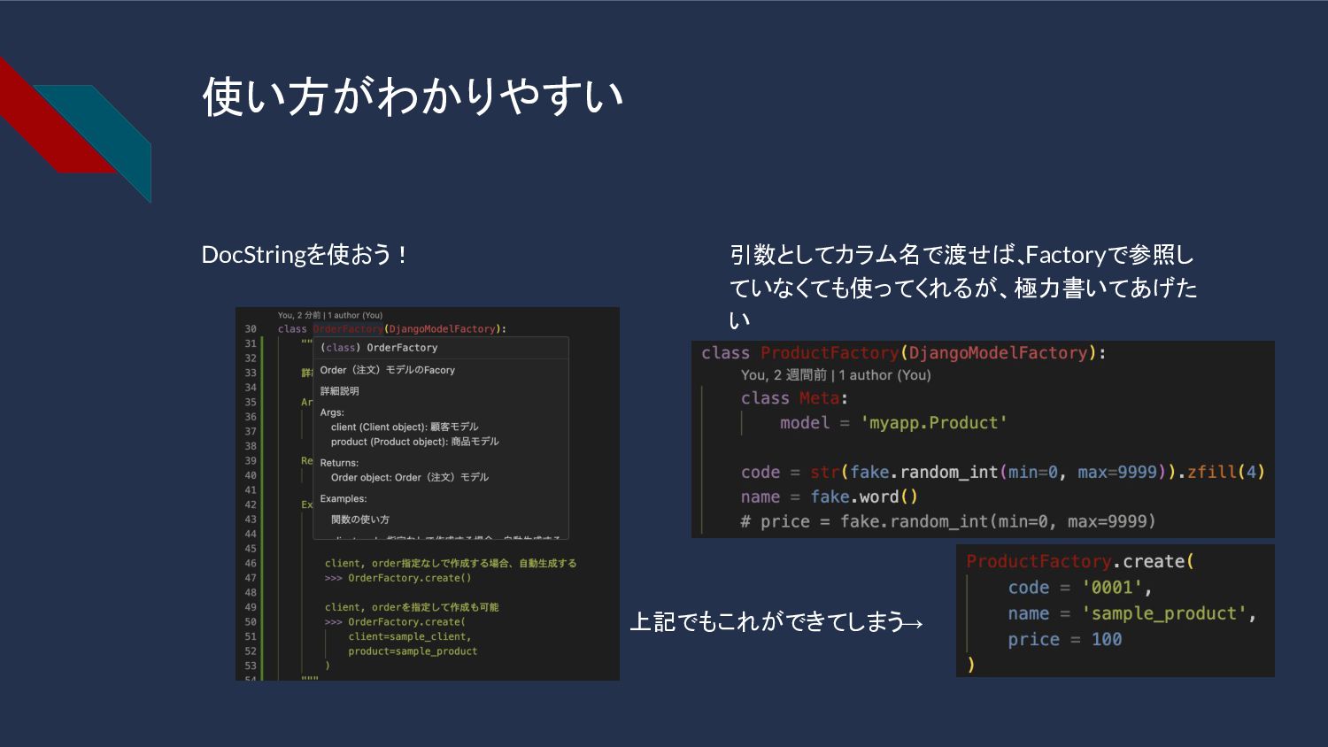Click the '(class) OrderFactory' tooltip header
Screen dimensions: 1328x747
[x=379, y=348]
